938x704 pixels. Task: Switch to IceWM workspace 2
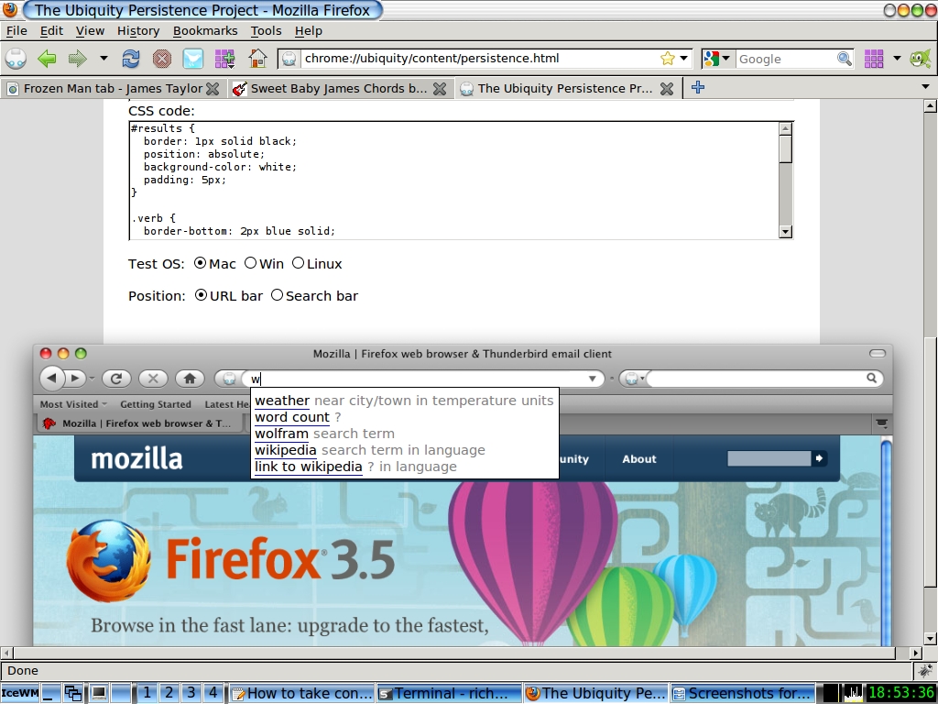[169, 693]
